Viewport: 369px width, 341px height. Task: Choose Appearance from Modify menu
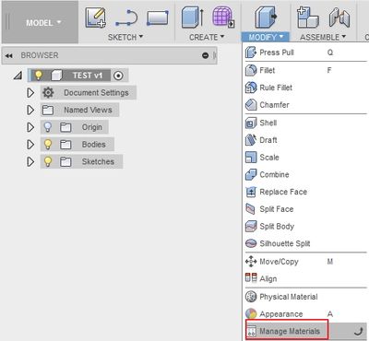tap(306, 314)
